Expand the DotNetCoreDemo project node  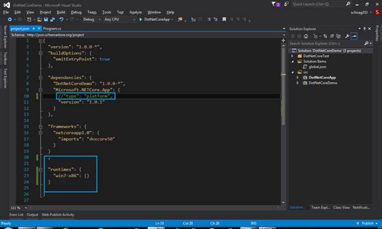point(297,83)
